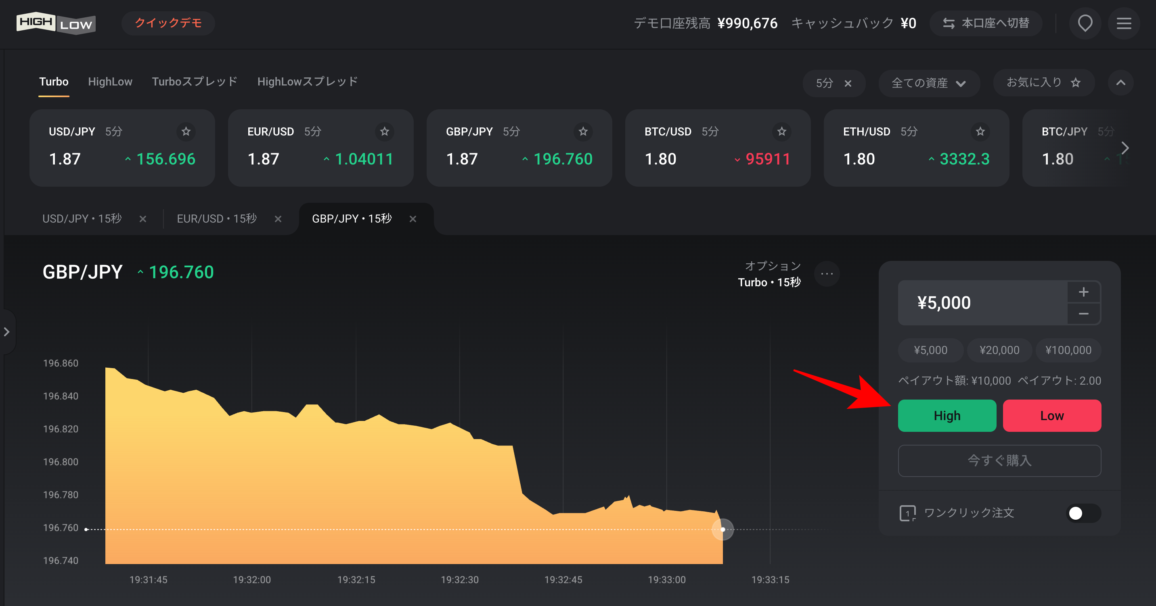Collapse the asset cards panel chevron
The image size is (1156, 606).
1120,83
